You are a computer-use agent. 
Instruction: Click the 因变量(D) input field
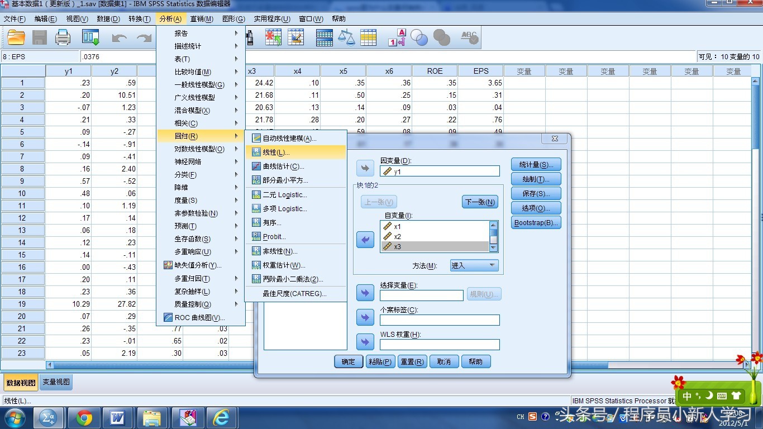pos(440,171)
